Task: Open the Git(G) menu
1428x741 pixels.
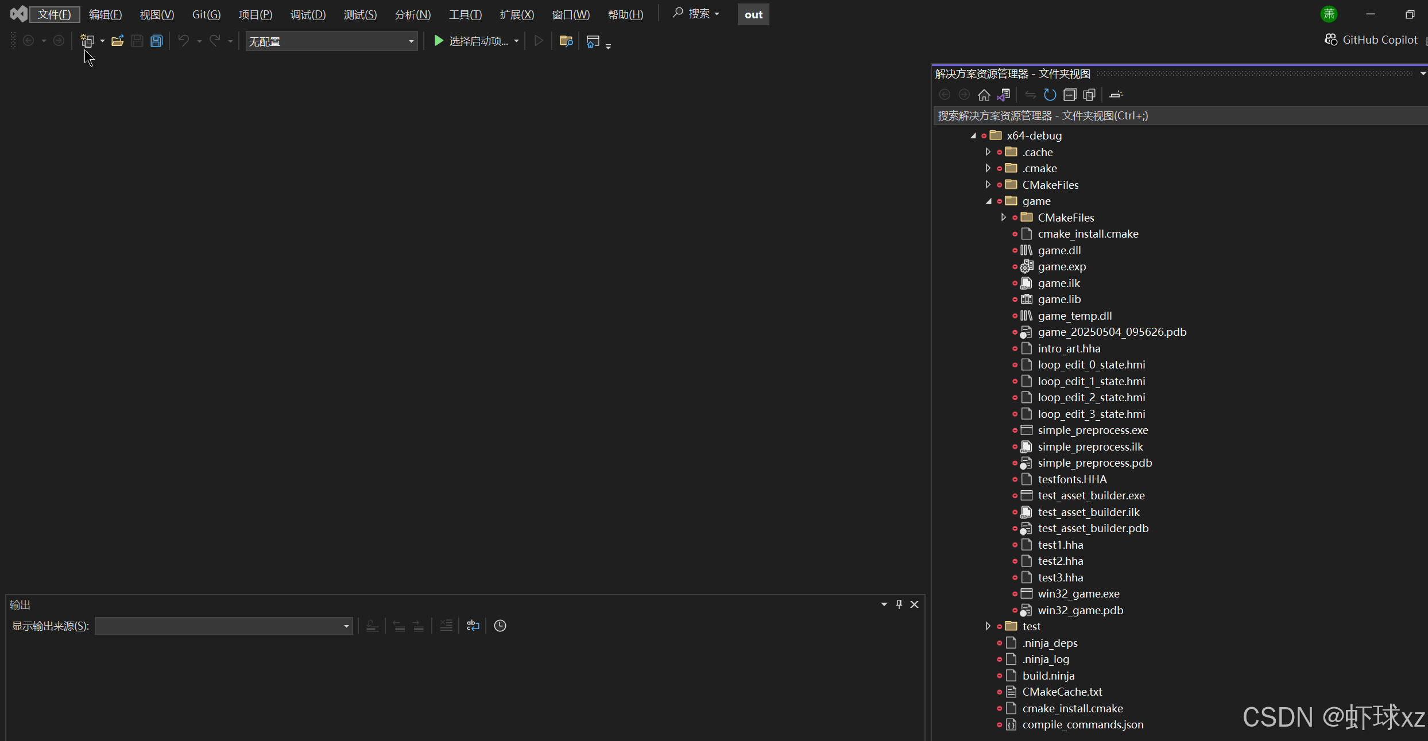Action: pyautogui.click(x=206, y=14)
